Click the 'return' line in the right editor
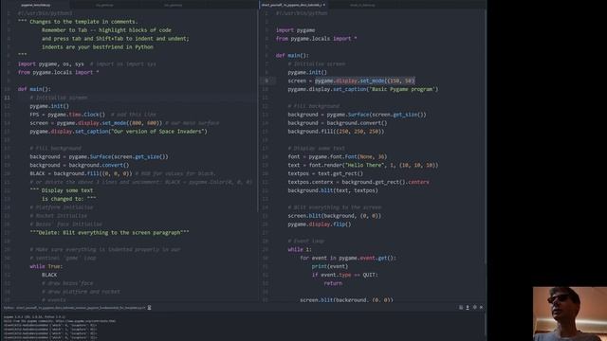 [x=333, y=283]
